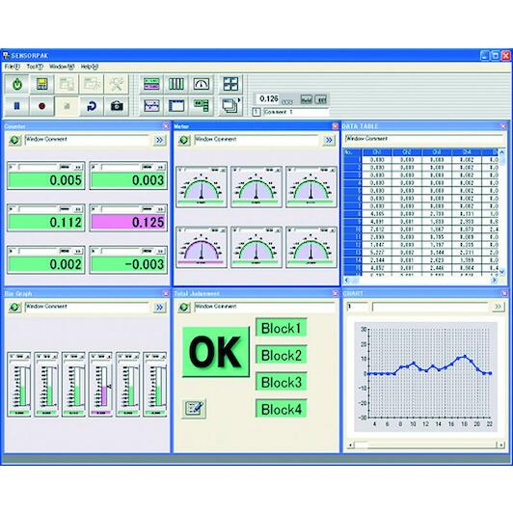Expand the Counter window options chevron

pyautogui.click(x=159, y=140)
